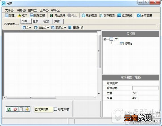The image size is (162, 126).
Task: Click the canvas vertical scrollbar thumb
Action: tap(99, 51)
